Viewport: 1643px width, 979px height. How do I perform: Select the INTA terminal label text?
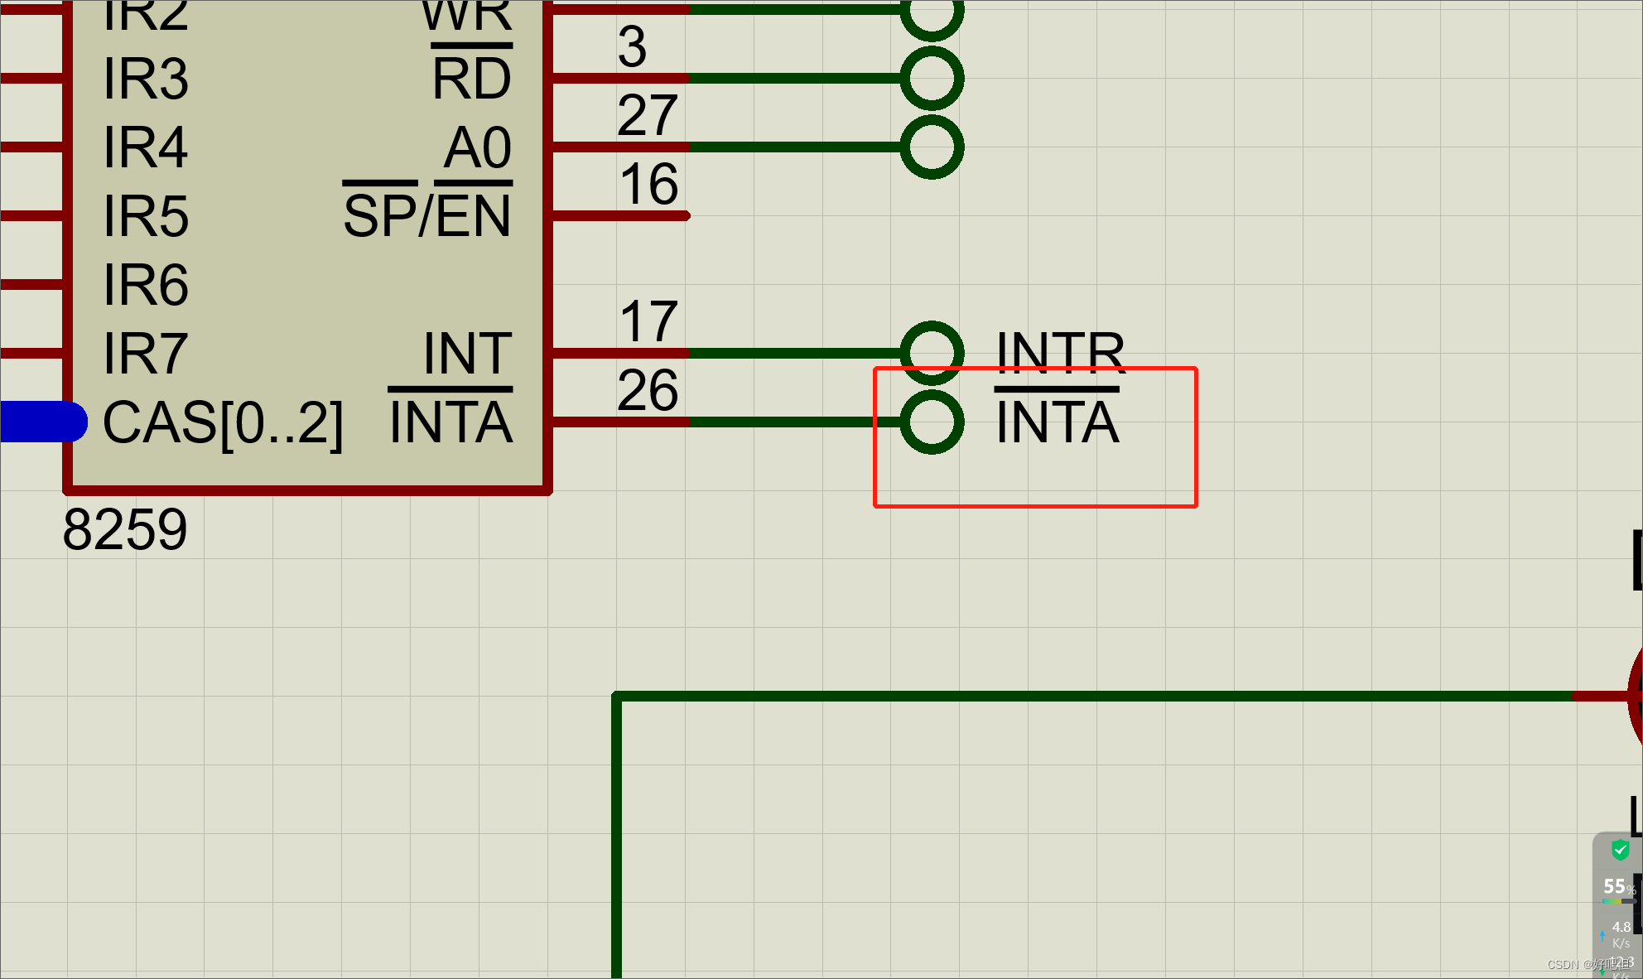[x=1057, y=422]
